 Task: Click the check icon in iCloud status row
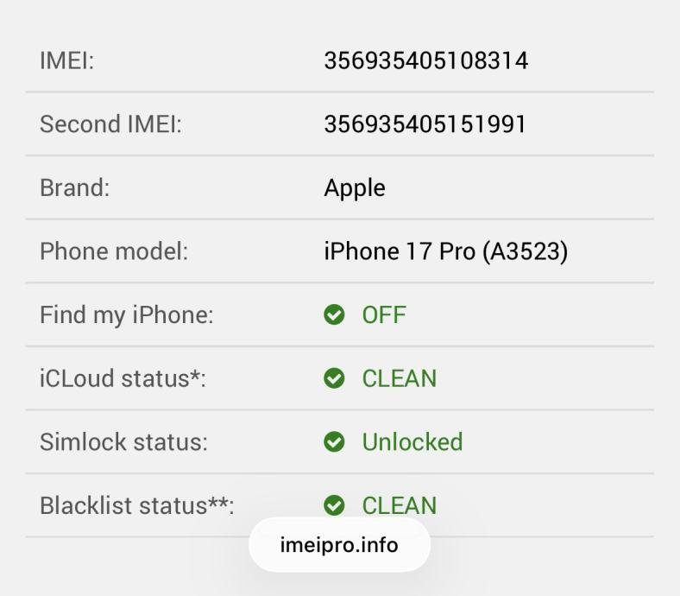[x=334, y=378]
